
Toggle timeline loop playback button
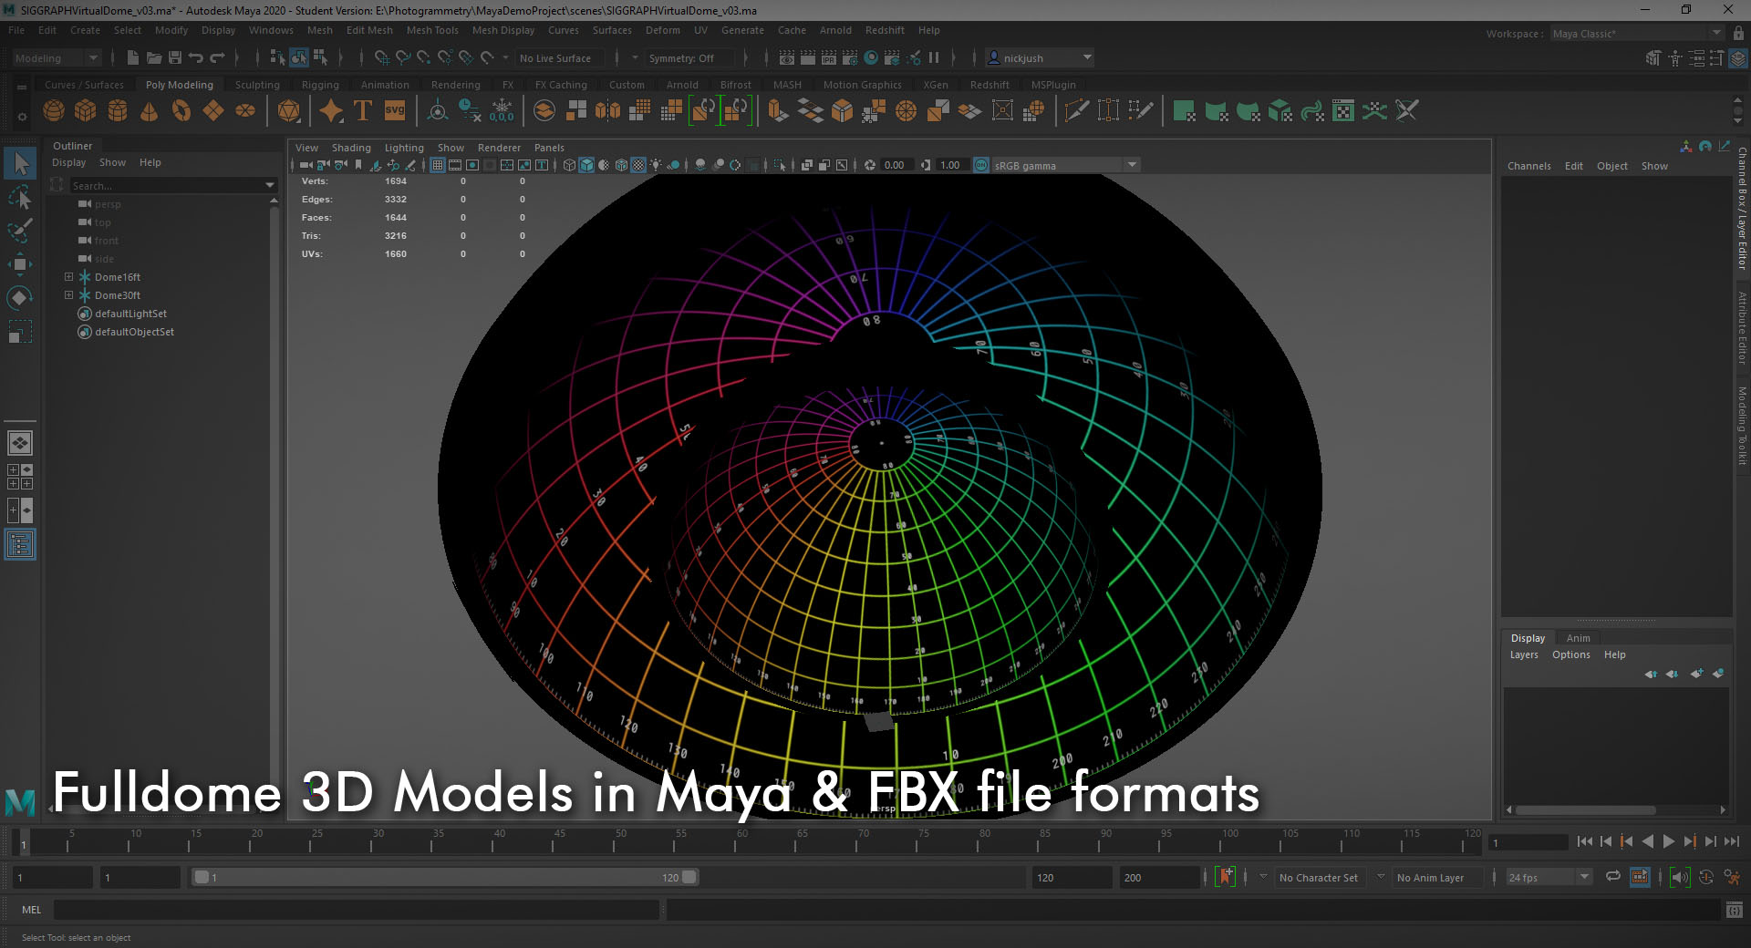(x=1613, y=877)
